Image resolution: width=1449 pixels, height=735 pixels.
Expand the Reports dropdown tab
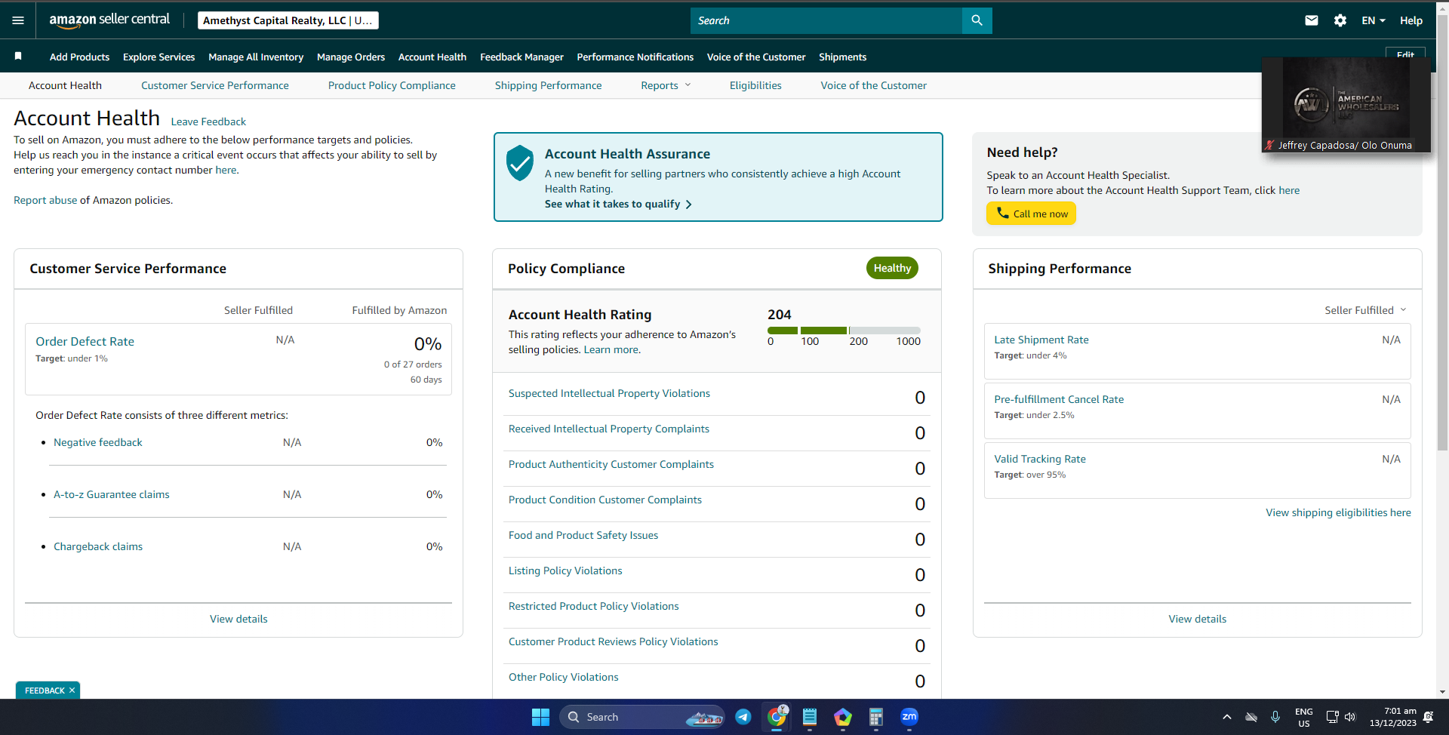666,85
